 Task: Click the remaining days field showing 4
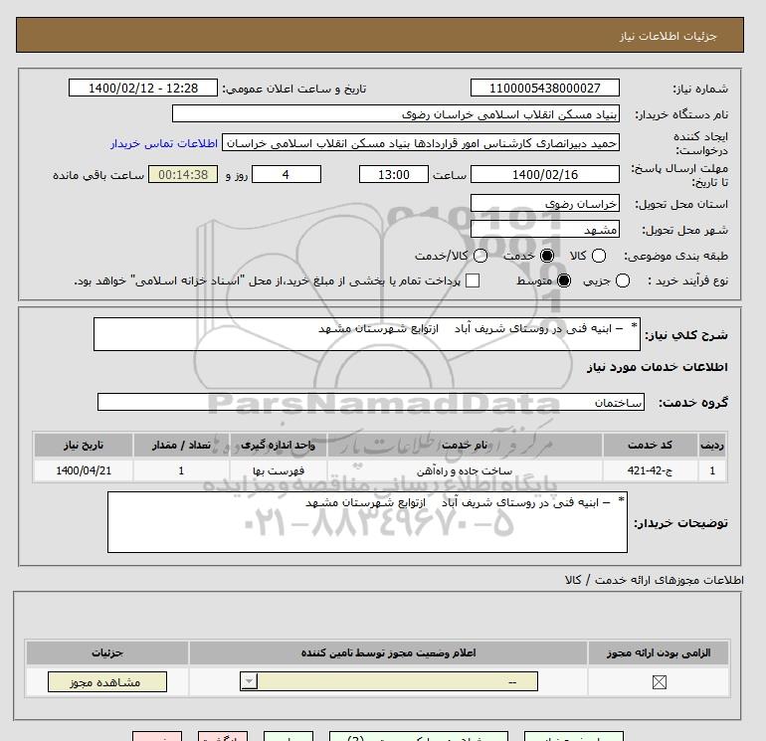(x=287, y=174)
